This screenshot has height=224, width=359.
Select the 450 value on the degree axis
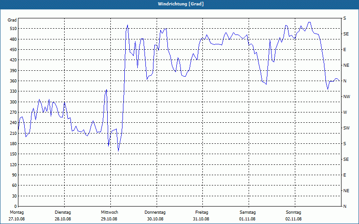13,50
